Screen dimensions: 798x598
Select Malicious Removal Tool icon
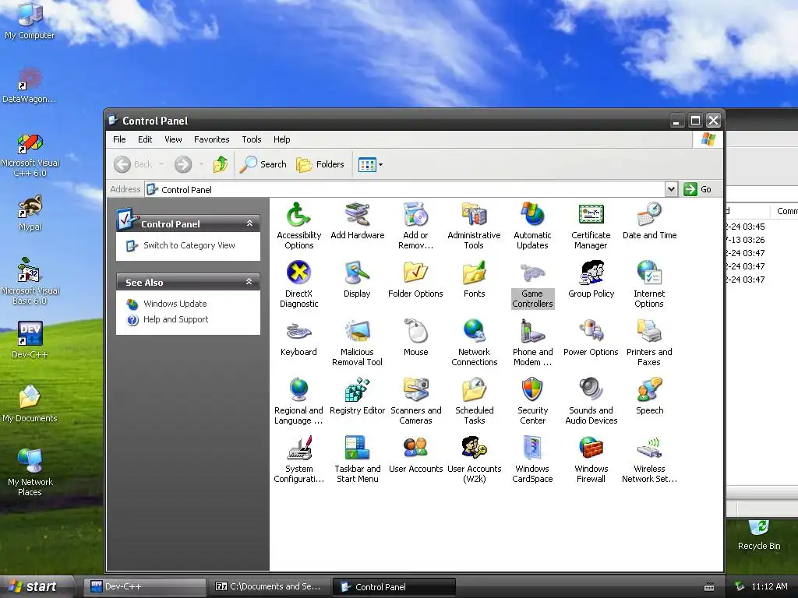point(357,343)
